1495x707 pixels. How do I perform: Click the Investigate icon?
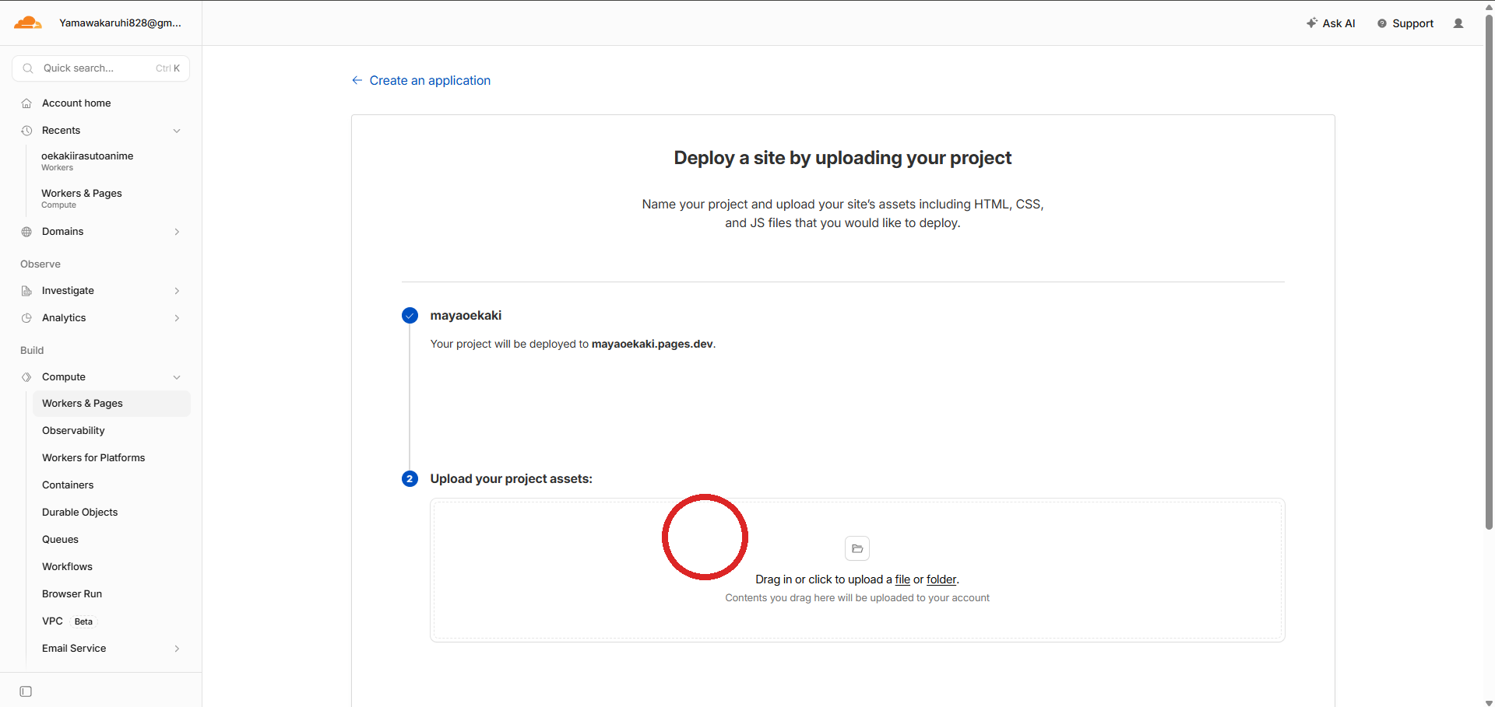26,291
